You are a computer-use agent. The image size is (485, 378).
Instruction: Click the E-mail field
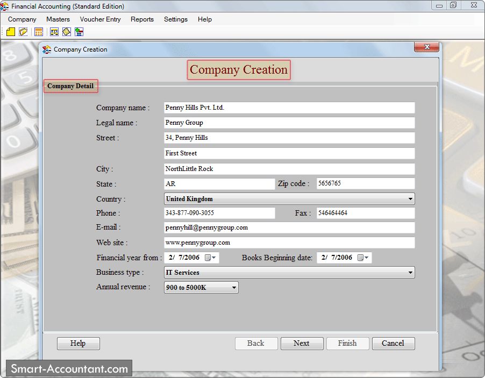[289, 227]
